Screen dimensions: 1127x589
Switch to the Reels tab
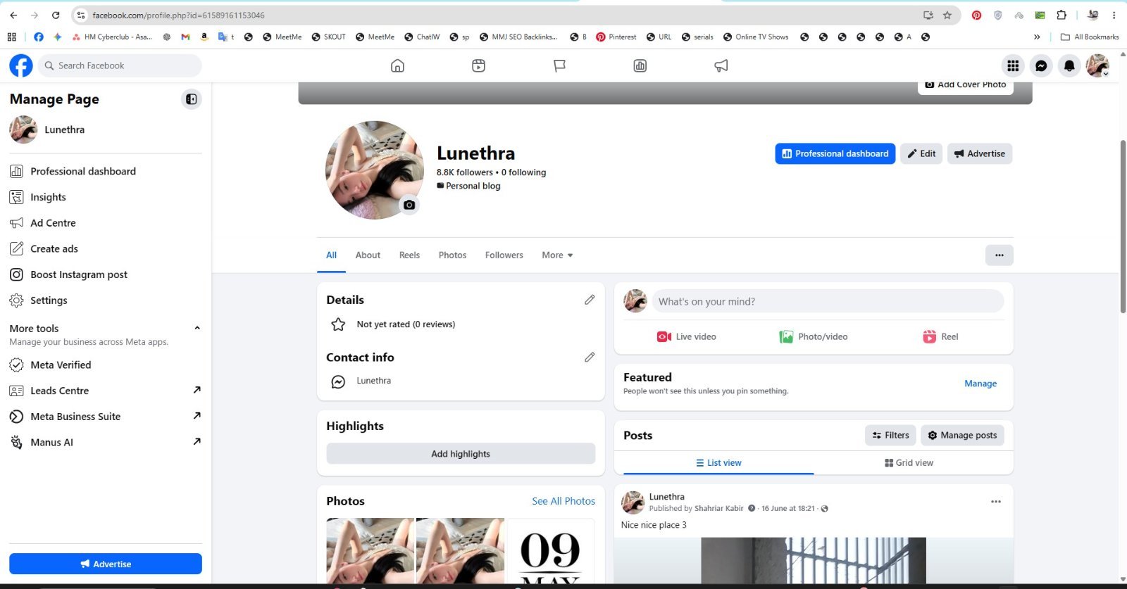click(409, 255)
